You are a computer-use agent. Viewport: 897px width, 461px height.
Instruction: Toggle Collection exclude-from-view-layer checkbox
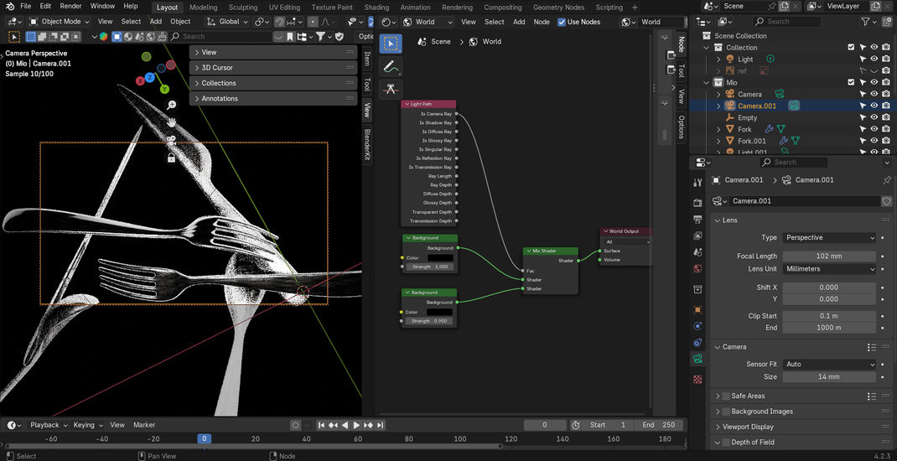point(851,48)
